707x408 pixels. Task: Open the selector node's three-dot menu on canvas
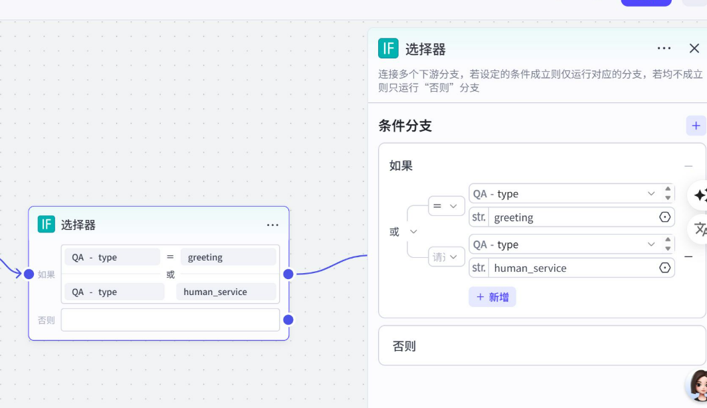(272, 225)
